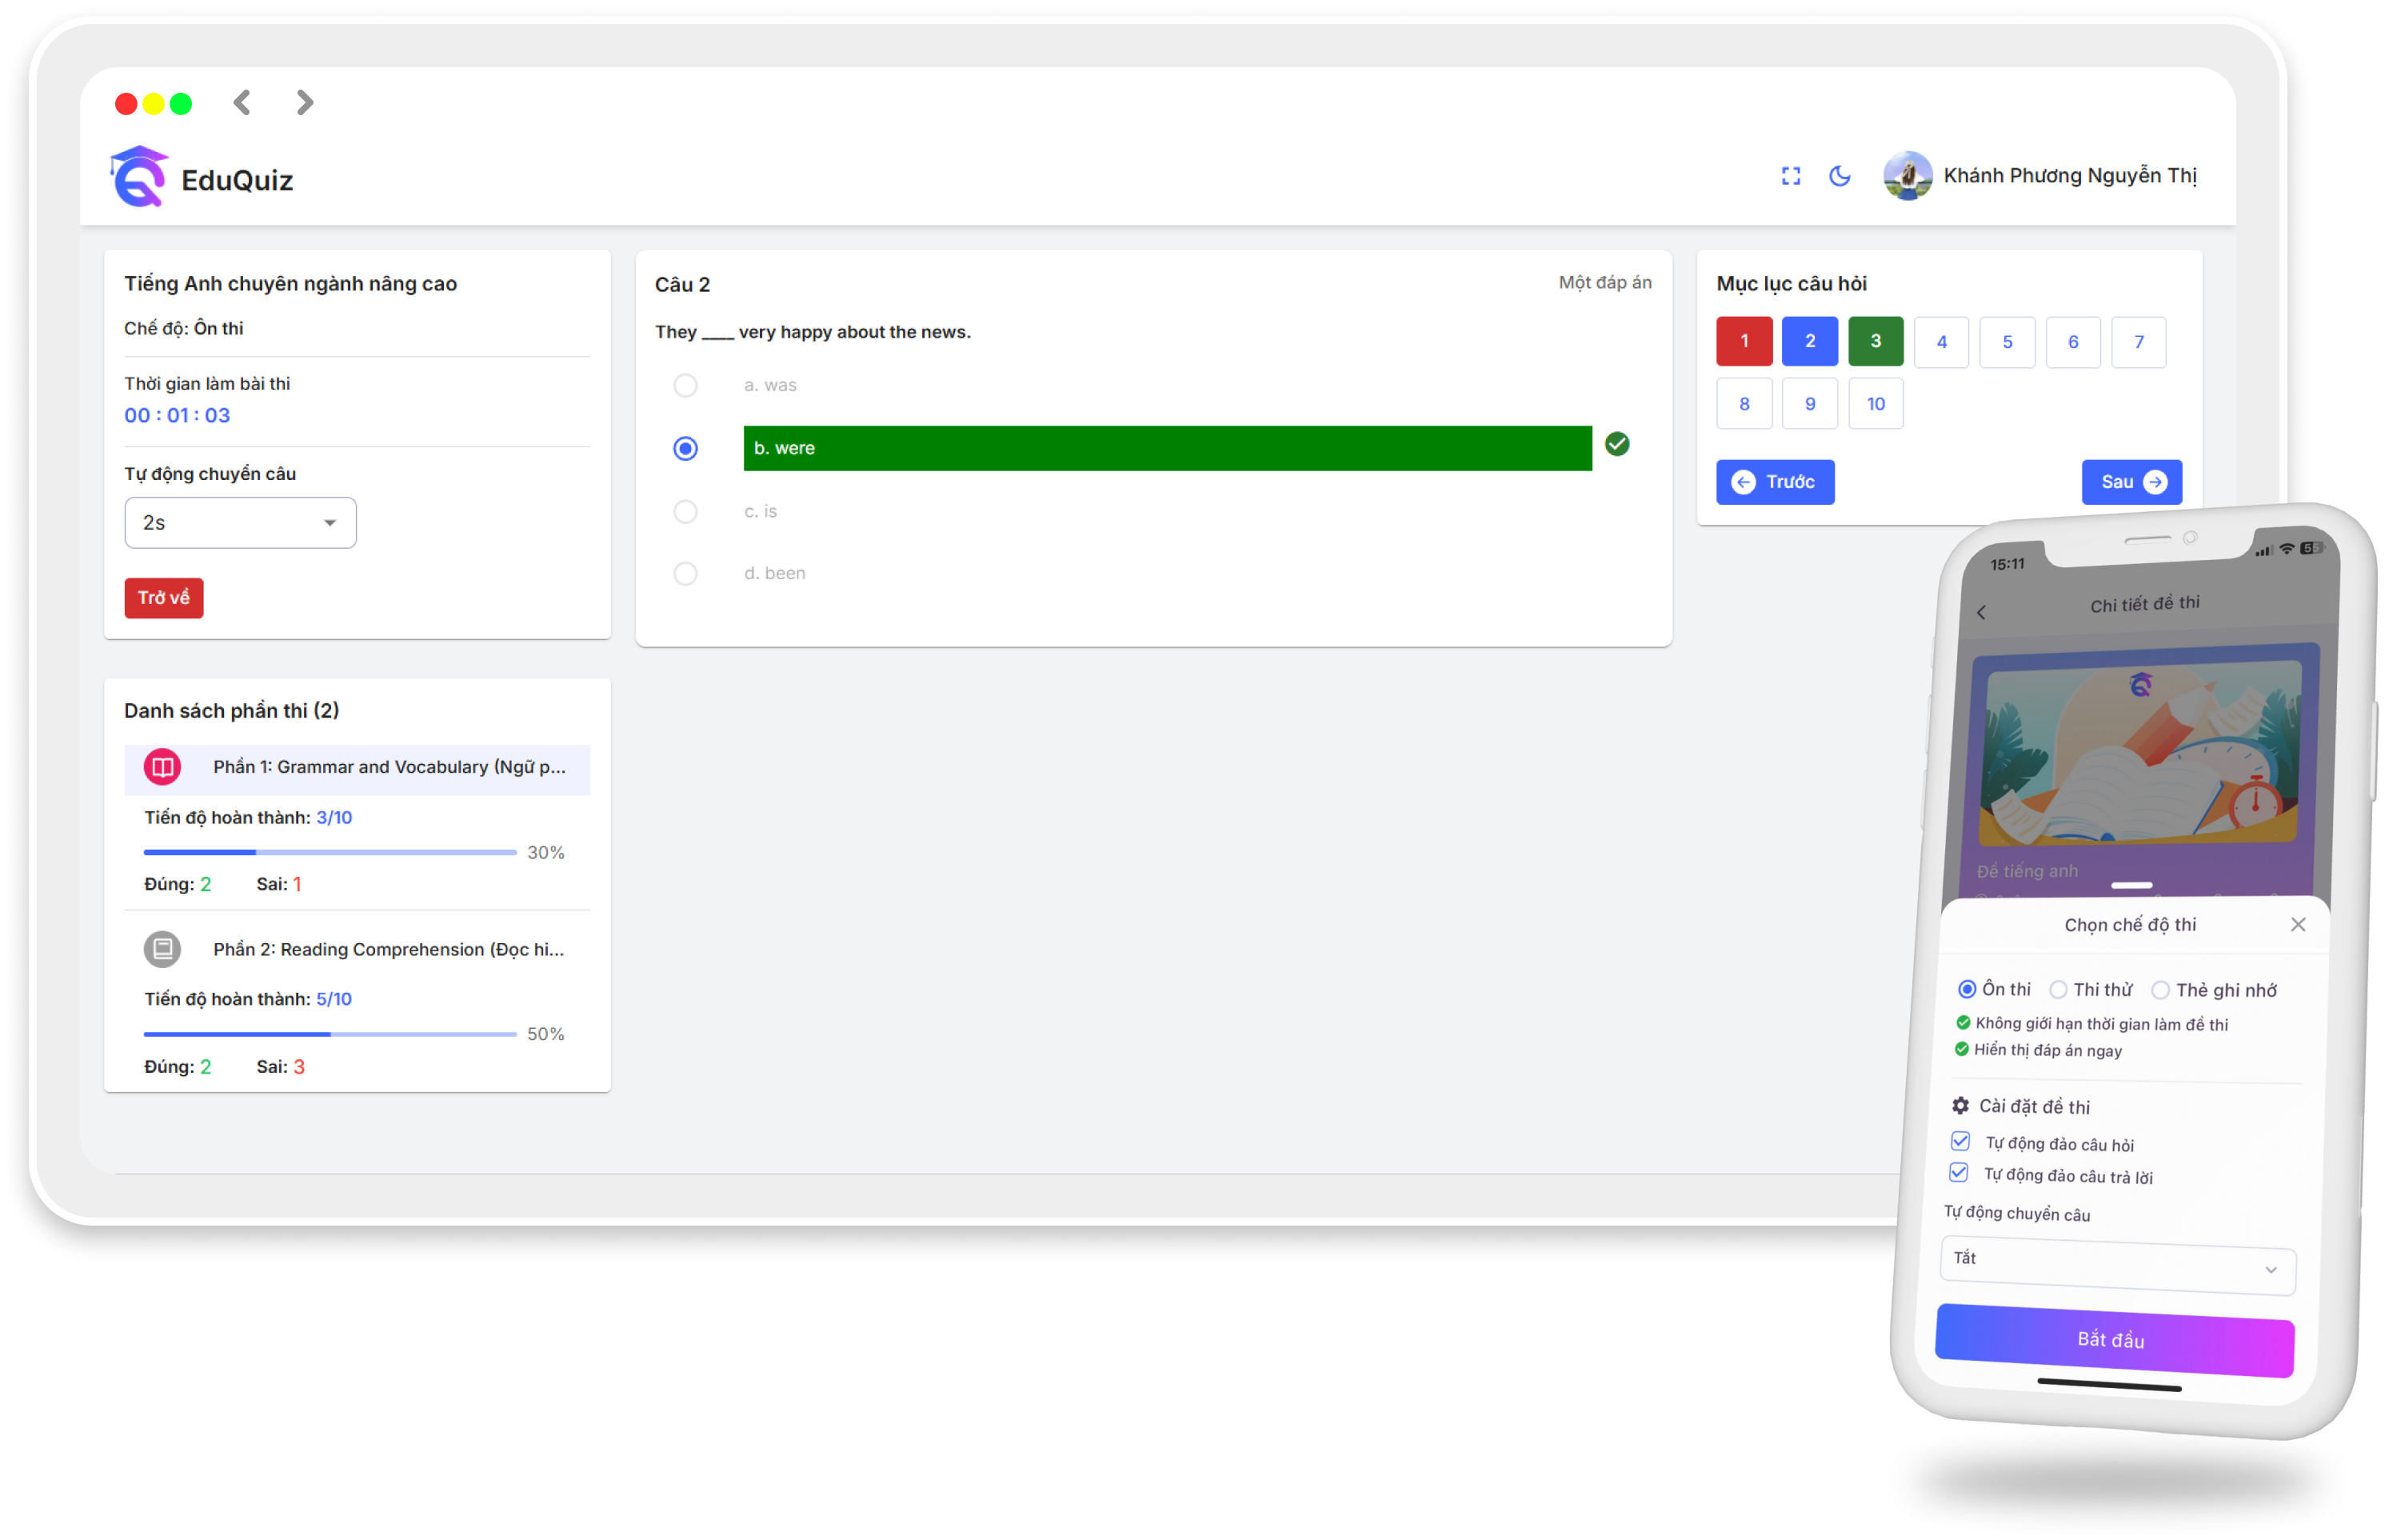Click the 'Trước' previous button

[x=1777, y=483]
